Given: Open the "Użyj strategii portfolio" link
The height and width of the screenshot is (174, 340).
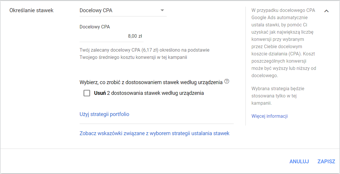Looking at the screenshot, I should (104, 114).
